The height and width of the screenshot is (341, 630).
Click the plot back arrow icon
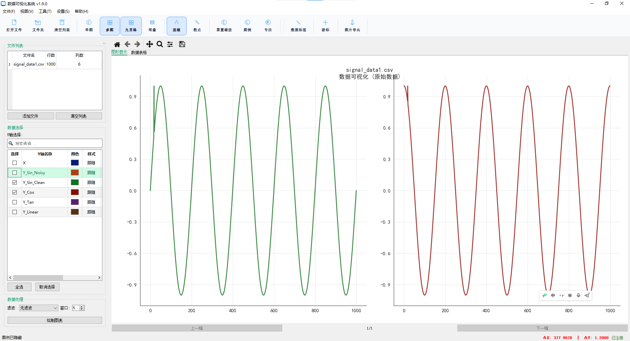click(127, 44)
